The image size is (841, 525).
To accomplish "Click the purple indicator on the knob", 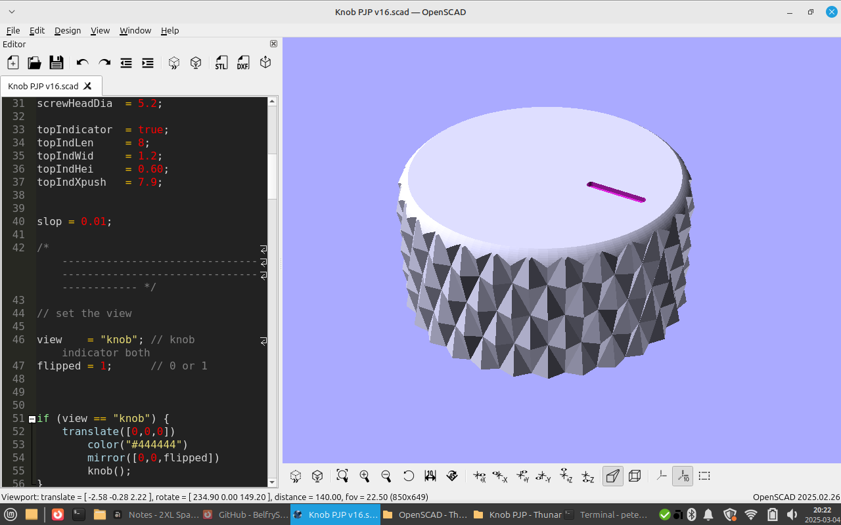I will tap(616, 192).
